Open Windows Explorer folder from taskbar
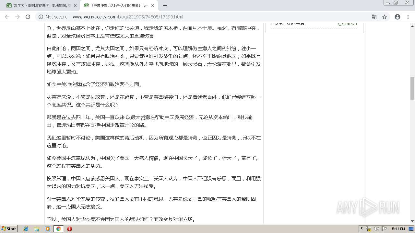 coord(37,229)
